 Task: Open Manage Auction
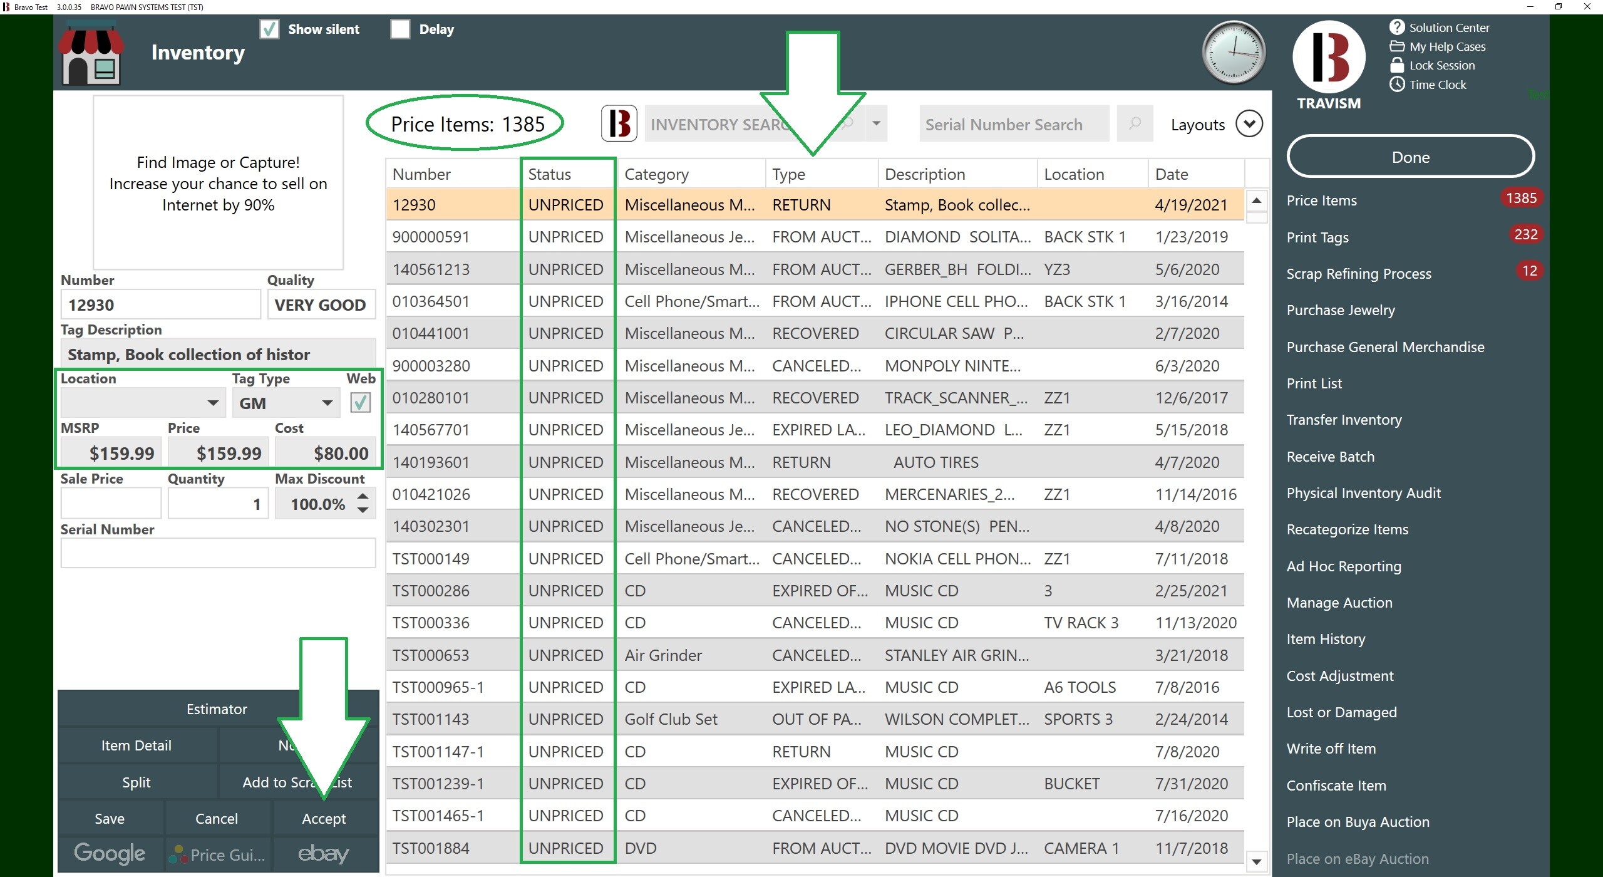(x=1339, y=603)
